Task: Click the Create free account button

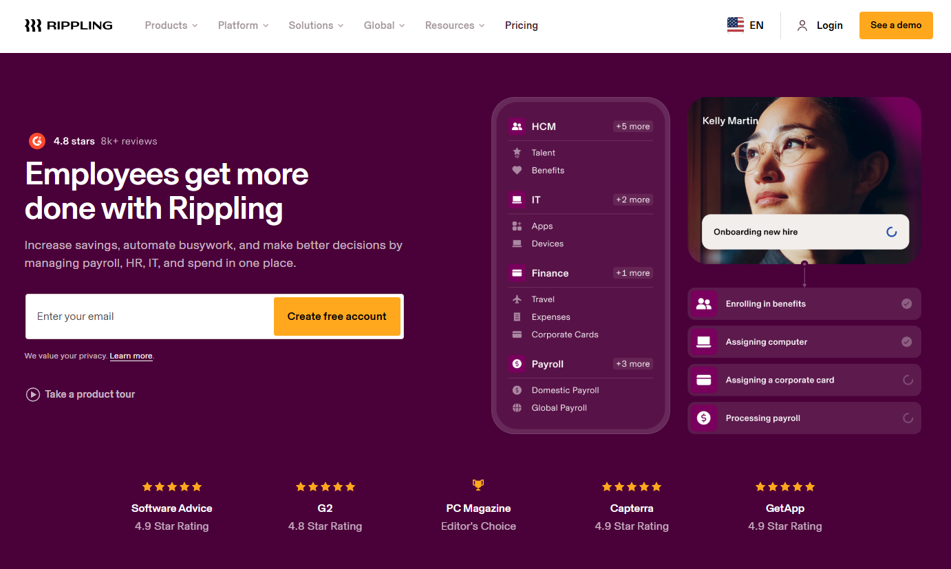Action: click(336, 316)
